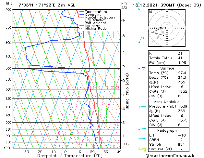Select the Temperature legend label

click(96, 12)
